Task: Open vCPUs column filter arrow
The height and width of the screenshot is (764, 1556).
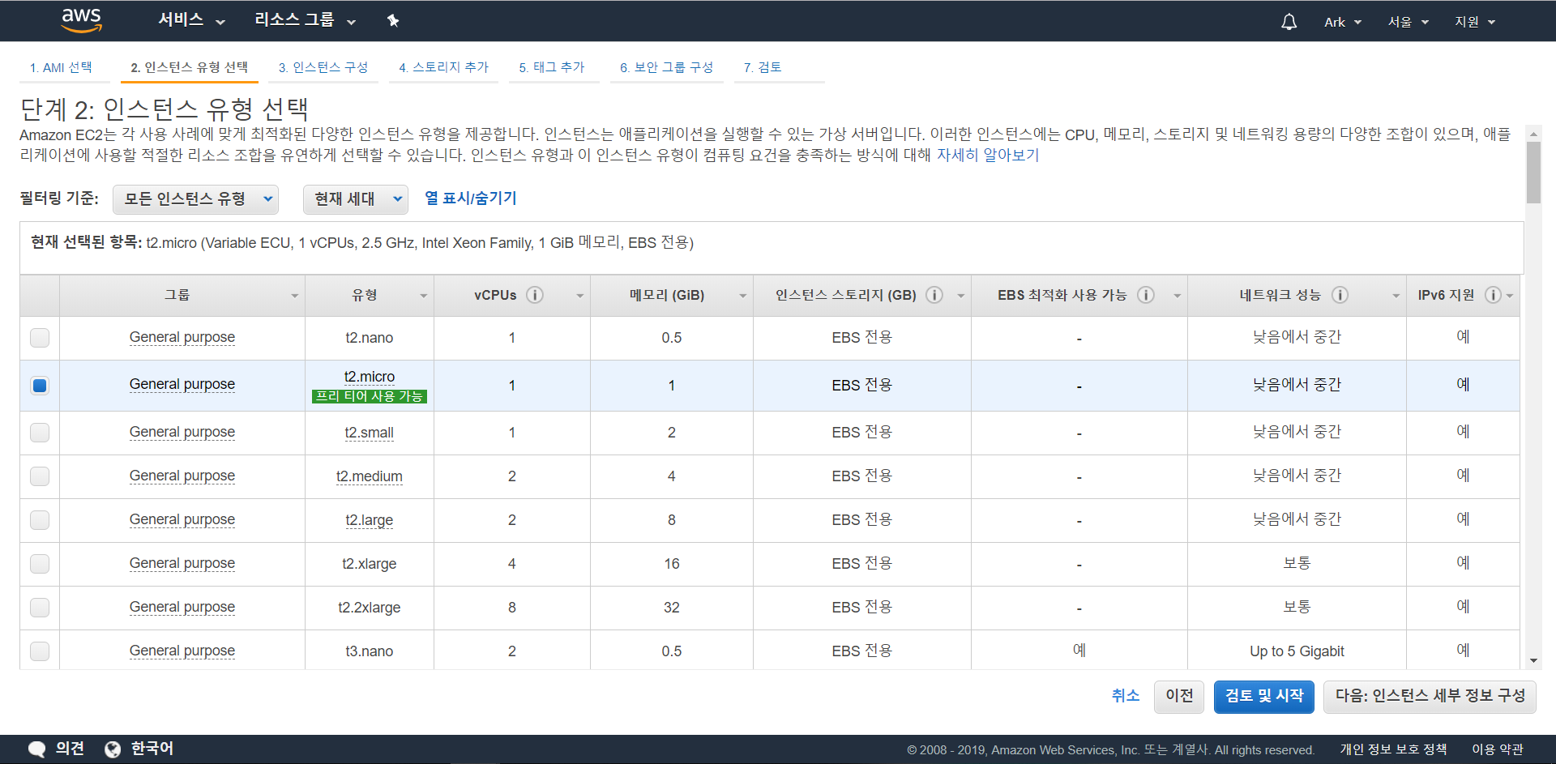Action: pyautogui.click(x=579, y=296)
